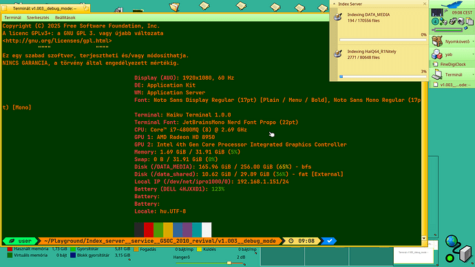Viewport: 475px width, 267px height.
Task: Open the Haiku leaf Deskbar menu
Action: point(452,4)
